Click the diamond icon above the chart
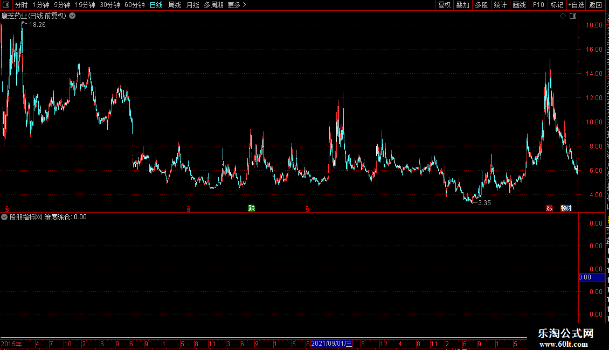This screenshot has width=609, height=350. [563, 16]
